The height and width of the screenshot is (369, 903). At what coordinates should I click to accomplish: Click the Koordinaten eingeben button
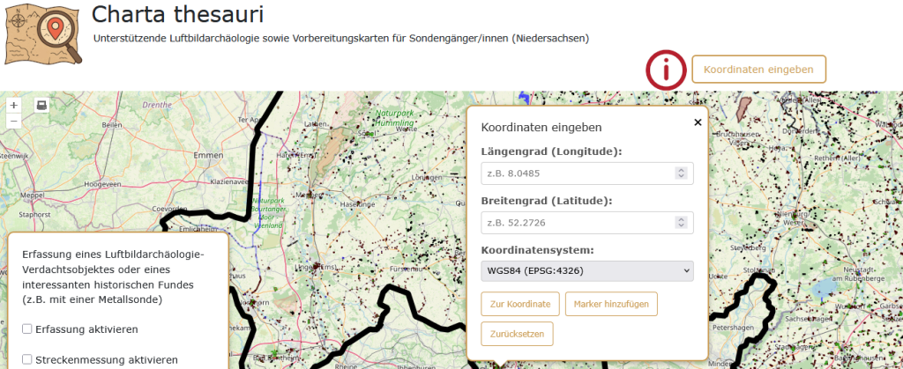[x=758, y=69]
